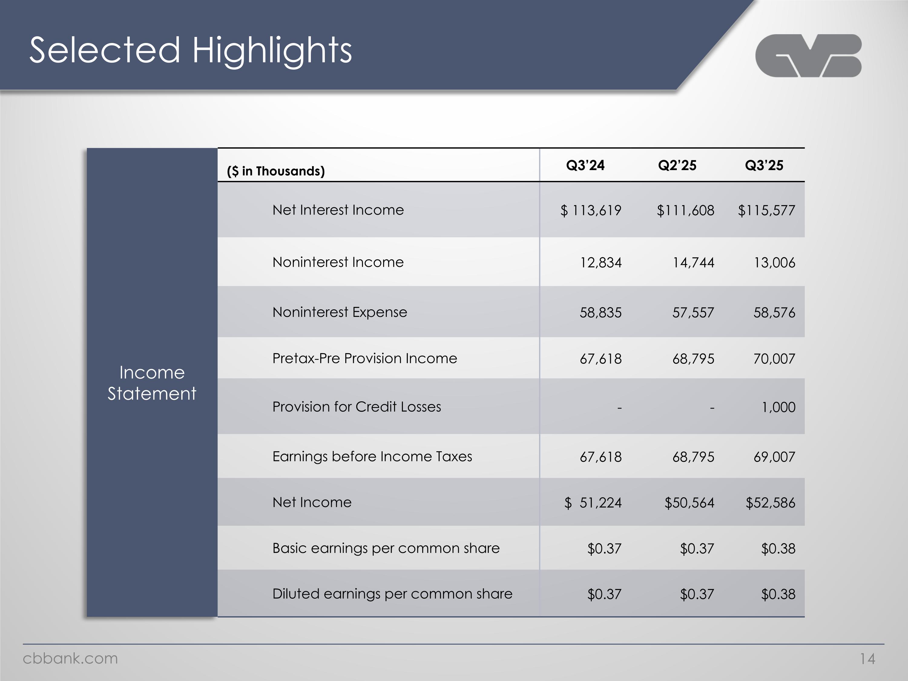This screenshot has width=908, height=681.
Task: Click the Net Interest Income row label
Action: (338, 210)
